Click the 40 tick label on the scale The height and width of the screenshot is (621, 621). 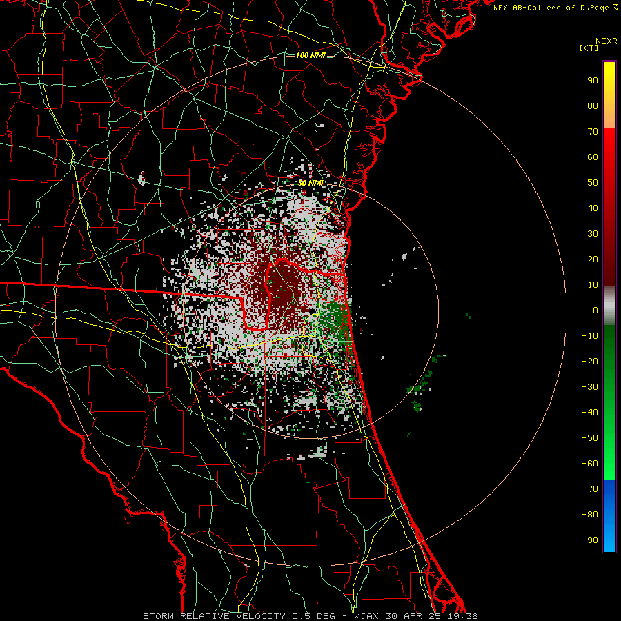(x=593, y=208)
